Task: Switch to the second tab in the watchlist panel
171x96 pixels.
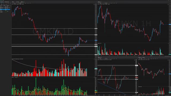Action: coord(7,2)
